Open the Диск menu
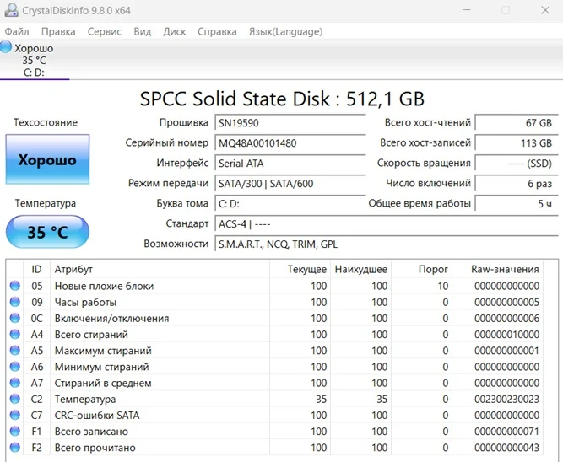This screenshot has width=563, height=462. click(x=175, y=31)
